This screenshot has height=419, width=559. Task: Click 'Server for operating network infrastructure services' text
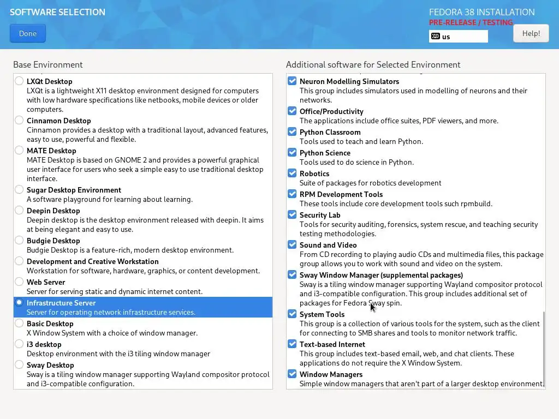point(111,312)
